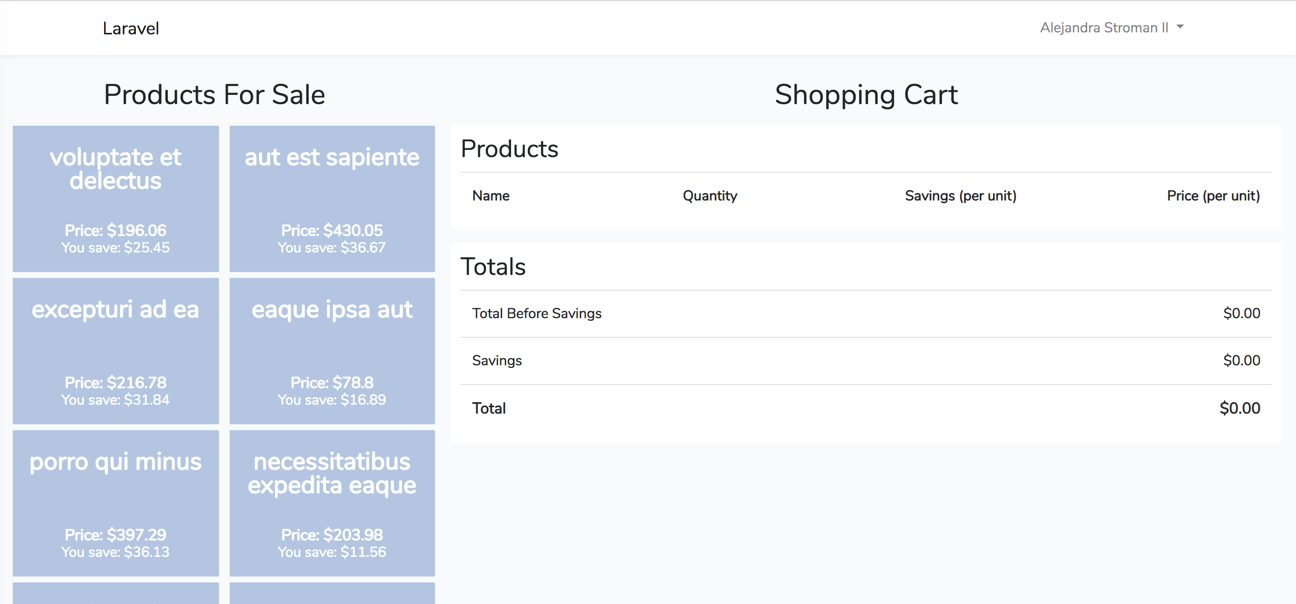Screen dimensions: 1296x604
Task: Click the Savings (per unit) column header
Action: pyautogui.click(x=960, y=196)
